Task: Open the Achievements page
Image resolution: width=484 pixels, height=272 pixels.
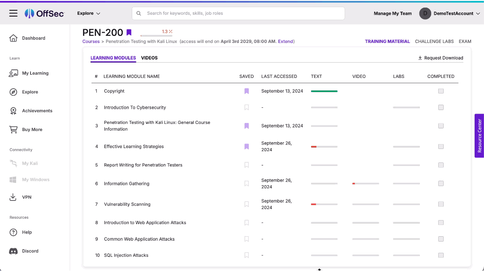Action: pyautogui.click(x=37, y=110)
